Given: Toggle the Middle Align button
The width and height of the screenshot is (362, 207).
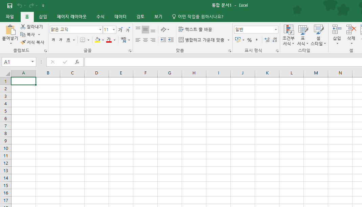Looking at the screenshot, I should pos(145,30).
